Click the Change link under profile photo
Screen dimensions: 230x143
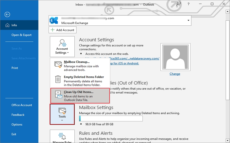point(175,74)
